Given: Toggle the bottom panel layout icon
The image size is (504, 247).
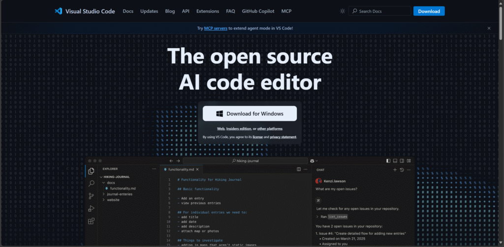Looking at the screenshot, I should (x=395, y=161).
